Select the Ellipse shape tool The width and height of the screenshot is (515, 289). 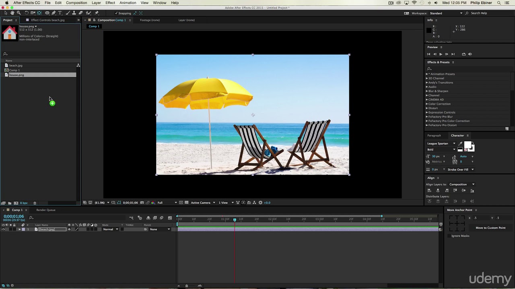click(x=47, y=13)
